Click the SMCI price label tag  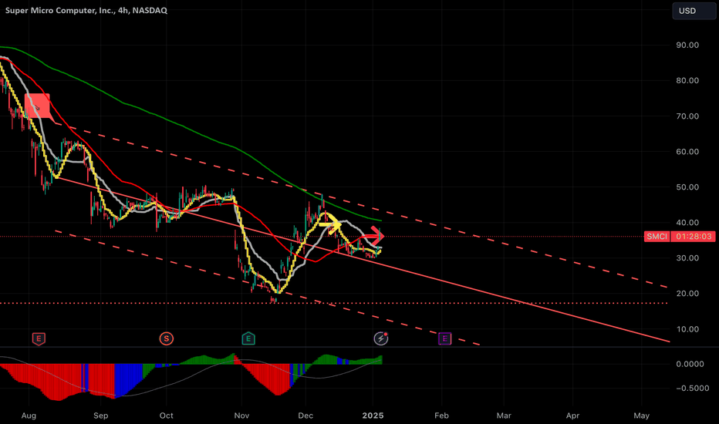tap(657, 237)
